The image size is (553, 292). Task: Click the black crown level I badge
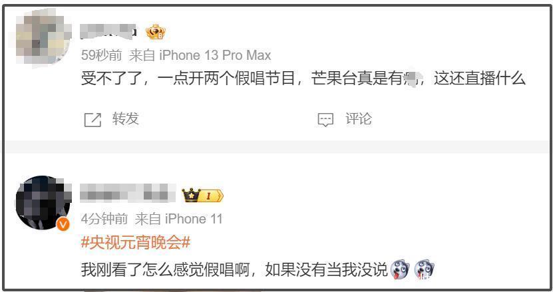202,196
